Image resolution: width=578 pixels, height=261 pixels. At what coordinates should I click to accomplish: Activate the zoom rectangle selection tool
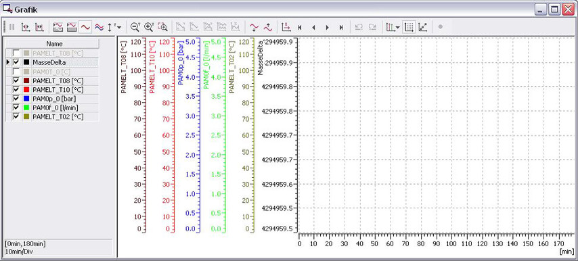pyautogui.click(x=162, y=27)
